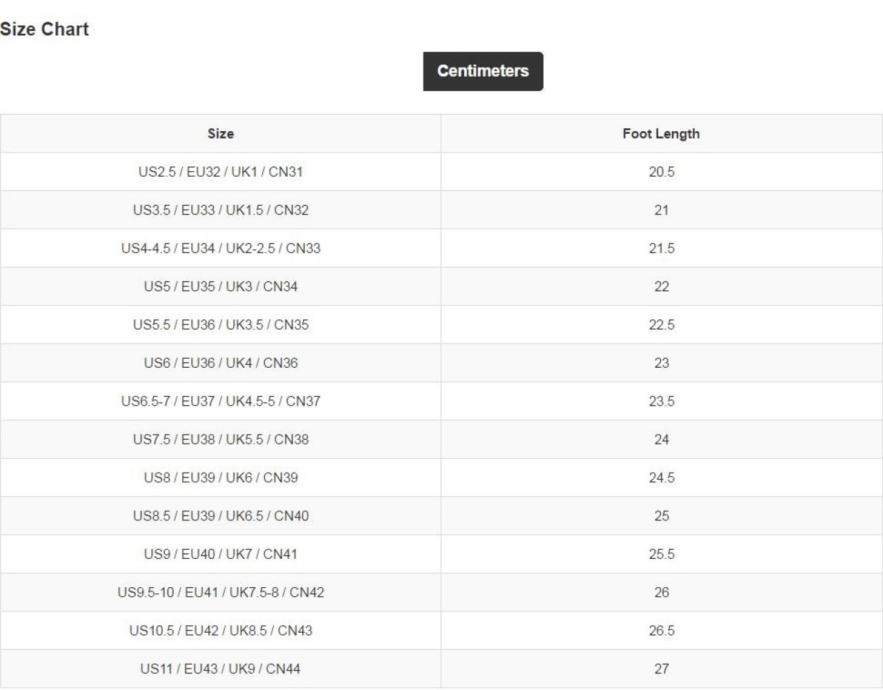Click the US8.5 / EU39 / UK6.5 cell
The image size is (883, 690).
tap(221, 516)
